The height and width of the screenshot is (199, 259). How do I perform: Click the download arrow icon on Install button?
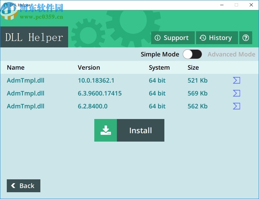[106, 130]
